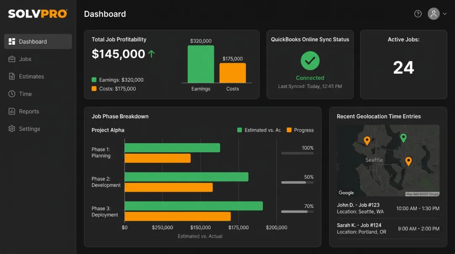The width and height of the screenshot is (455, 254).
Task: Click the Job Phase Breakdown heading
Action: coord(120,116)
